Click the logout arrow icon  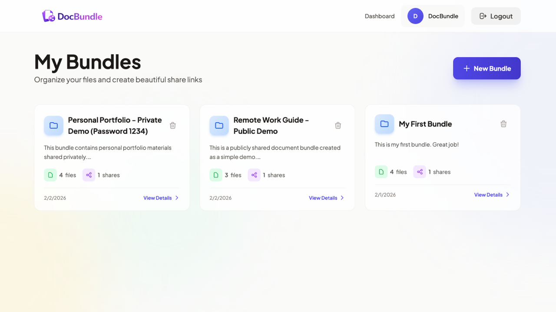[483, 16]
